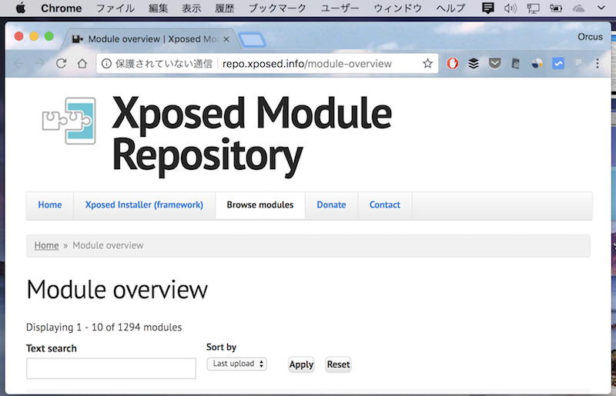Open the battery status menu bar icon
Screen dimensions: 616x396
555,8
